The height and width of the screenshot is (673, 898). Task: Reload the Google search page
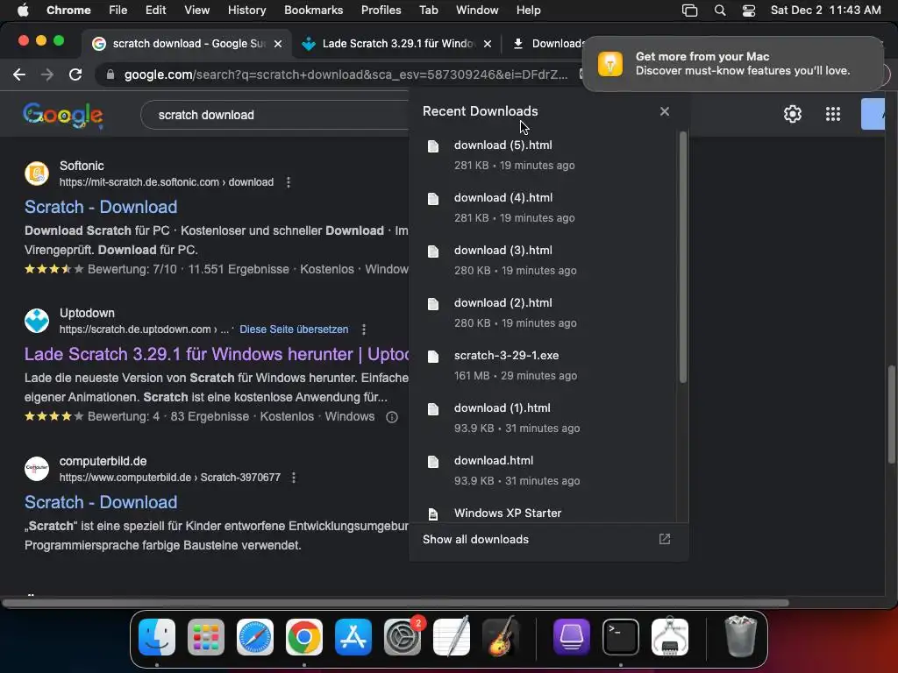(x=75, y=74)
